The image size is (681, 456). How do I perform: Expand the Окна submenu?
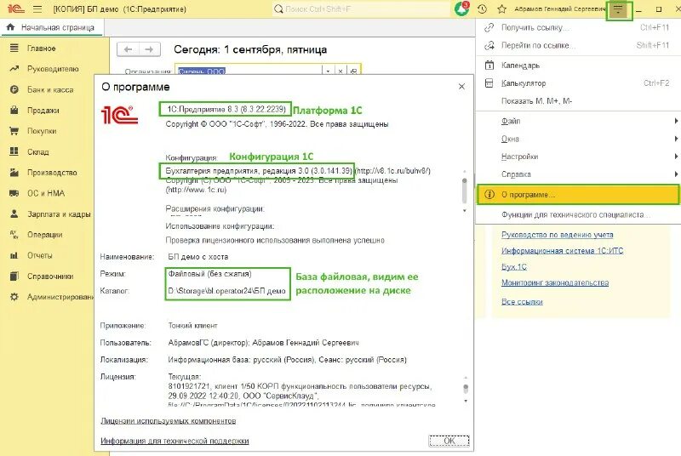[x=578, y=139]
